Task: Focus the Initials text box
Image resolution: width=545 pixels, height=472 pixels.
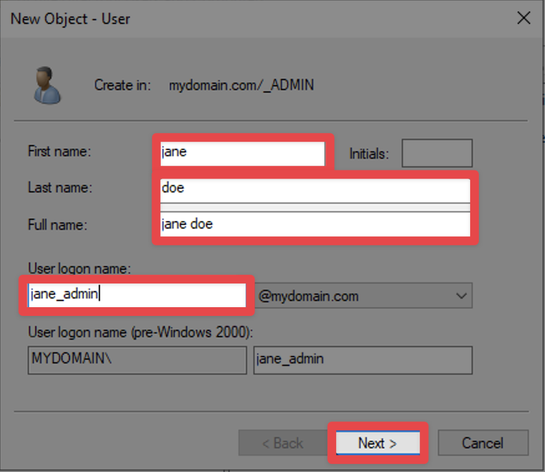Action: point(436,154)
